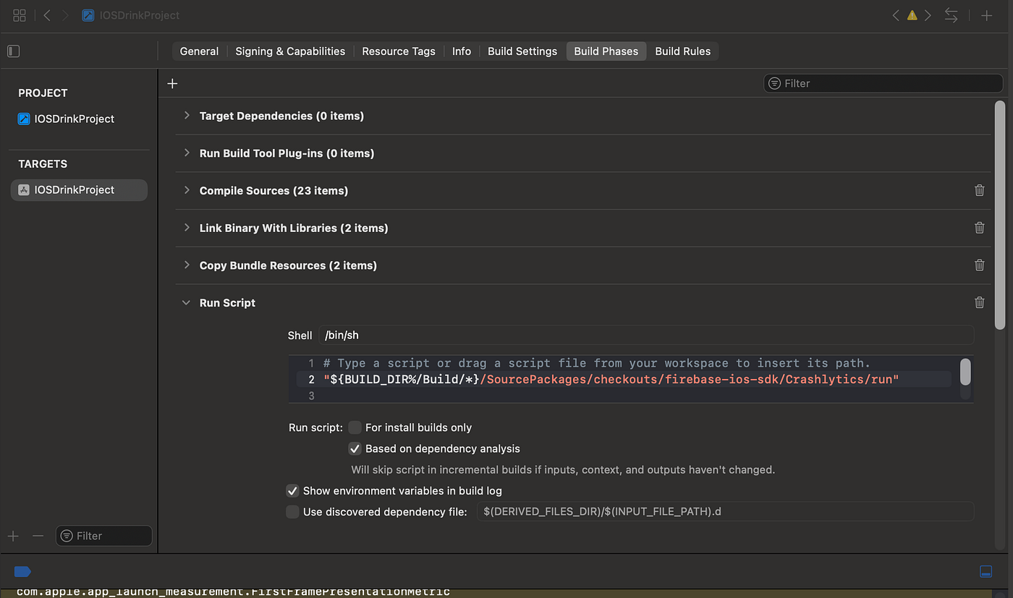Image resolution: width=1013 pixels, height=598 pixels.
Task: Click the yellow warning issue icon
Action: [x=912, y=15]
